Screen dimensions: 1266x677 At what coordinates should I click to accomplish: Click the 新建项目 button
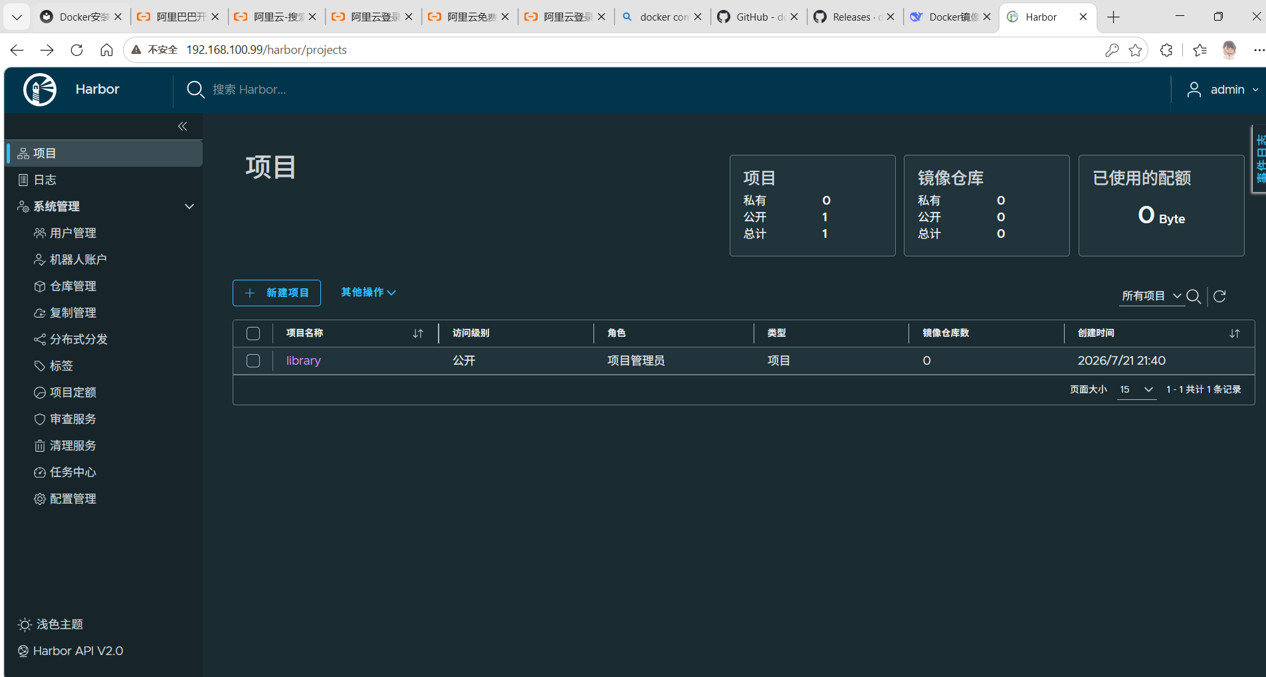276,293
